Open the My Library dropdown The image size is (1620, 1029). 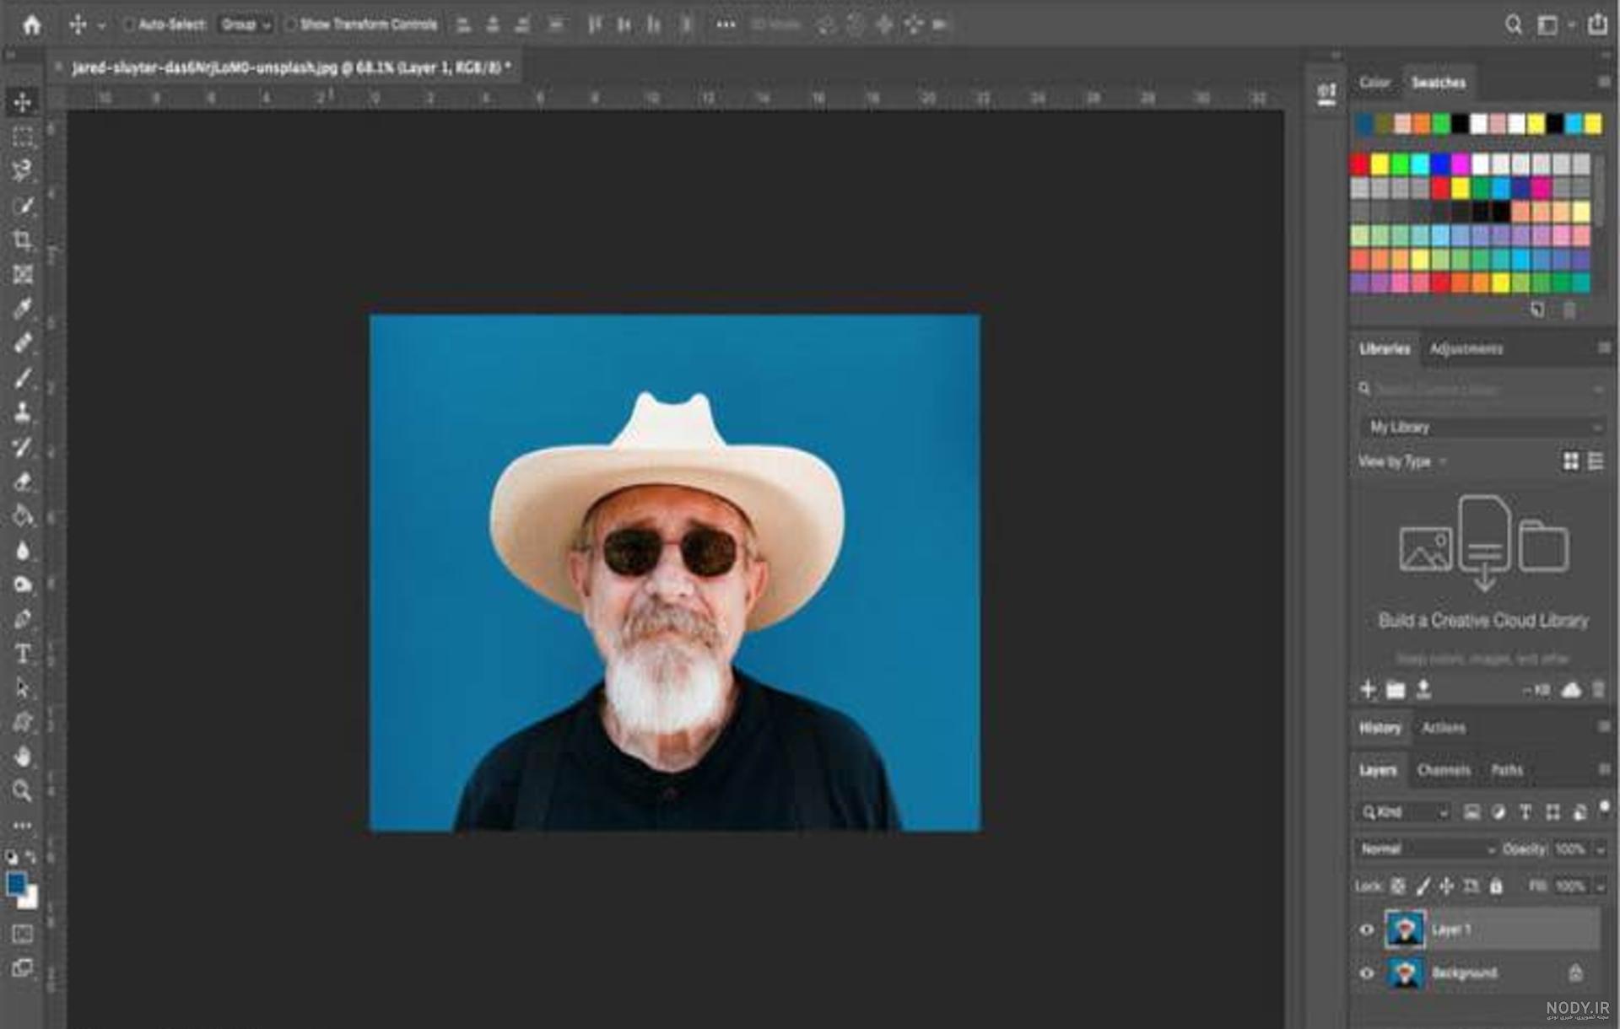[x=1482, y=428]
